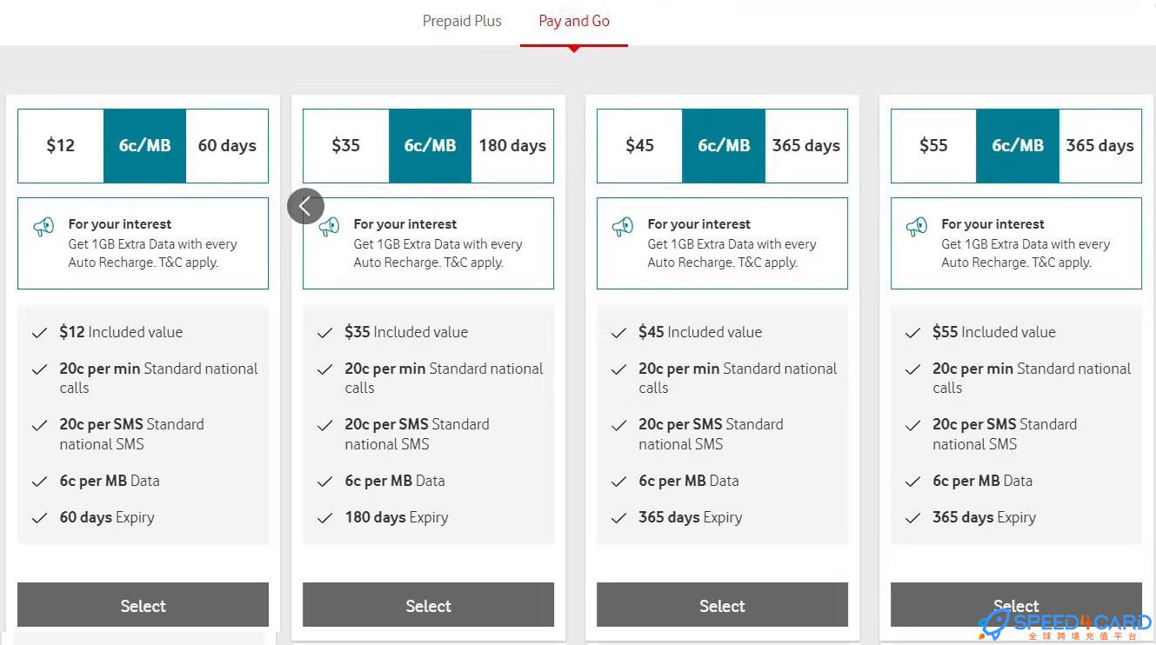This screenshot has height=645, width=1156.
Task: Click the left carousel chevron arrow
Action: [x=305, y=206]
